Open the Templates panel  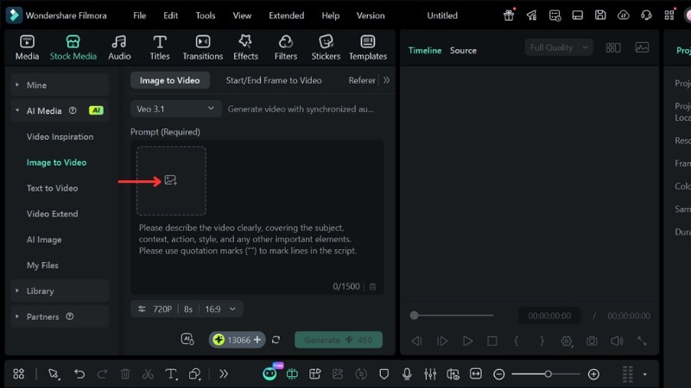[x=368, y=47]
